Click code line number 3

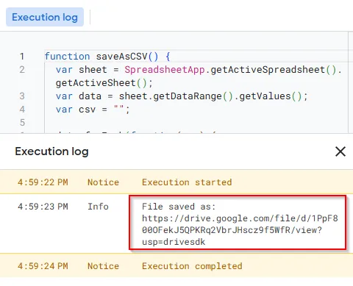point(22,96)
